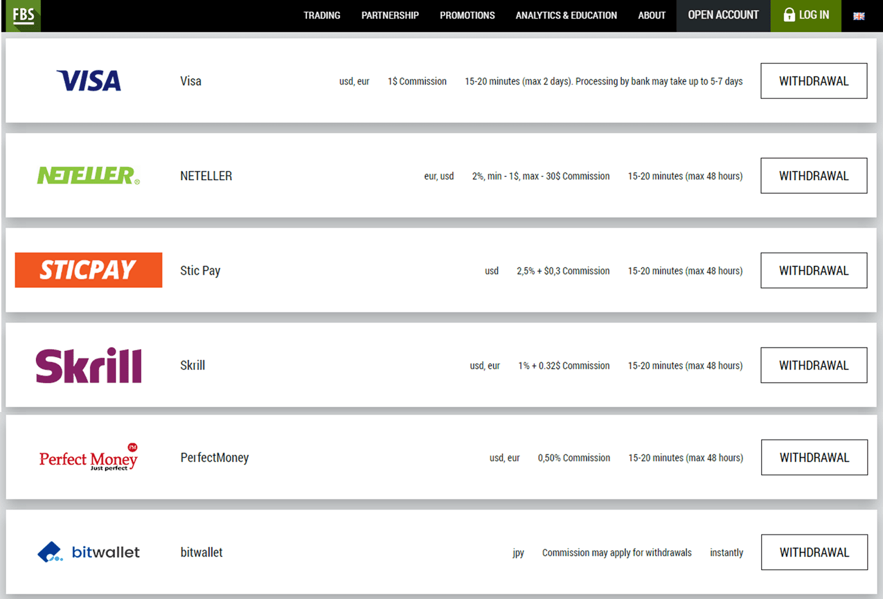Screen dimensions: 883x599
Task: Click 'usd' currency in Stic Pay row
Action: (x=492, y=271)
